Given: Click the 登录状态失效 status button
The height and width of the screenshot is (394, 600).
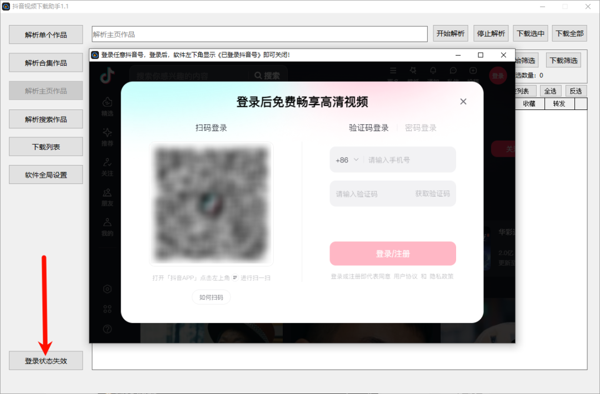Looking at the screenshot, I should click(46, 361).
